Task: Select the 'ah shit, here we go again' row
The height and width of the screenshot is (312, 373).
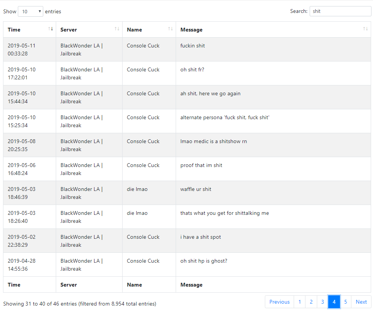Action: (187, 97)
